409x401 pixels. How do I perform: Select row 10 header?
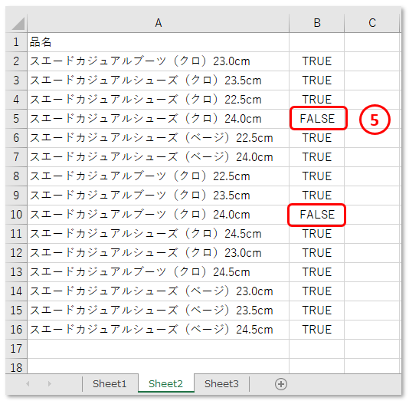[16, 215]
